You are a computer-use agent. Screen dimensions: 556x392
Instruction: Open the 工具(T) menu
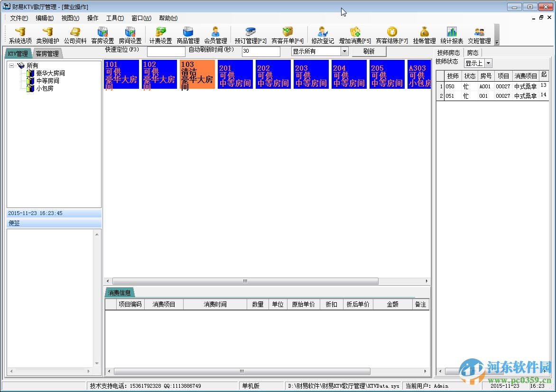(x=115, y=18)
